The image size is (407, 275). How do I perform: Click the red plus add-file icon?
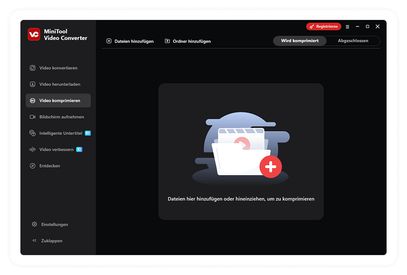point(271,167)
